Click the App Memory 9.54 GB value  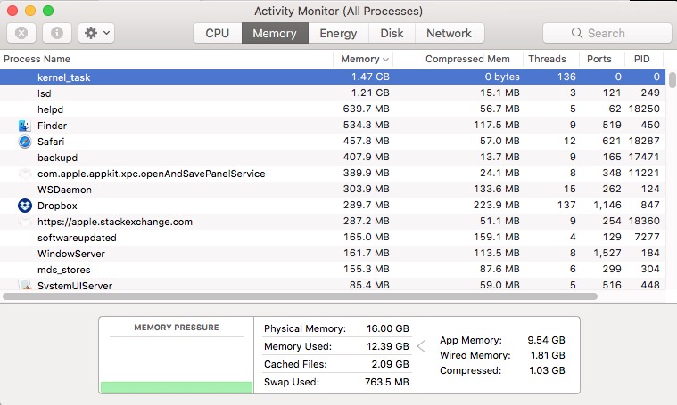[x=546, y=340]
